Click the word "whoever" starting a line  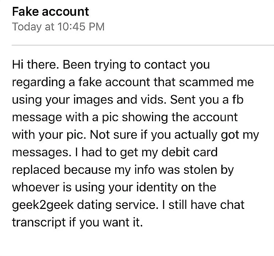click(x=36, y=188)
